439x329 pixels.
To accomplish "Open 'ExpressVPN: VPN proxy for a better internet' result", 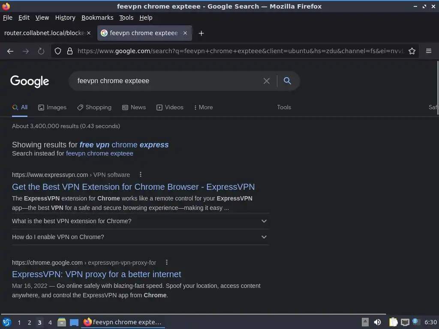I will click(96, 275).
